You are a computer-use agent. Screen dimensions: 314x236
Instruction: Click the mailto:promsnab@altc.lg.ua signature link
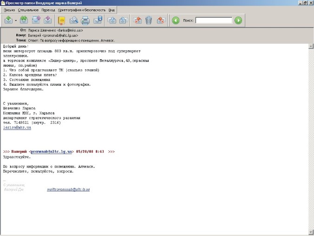coord(68,189)
